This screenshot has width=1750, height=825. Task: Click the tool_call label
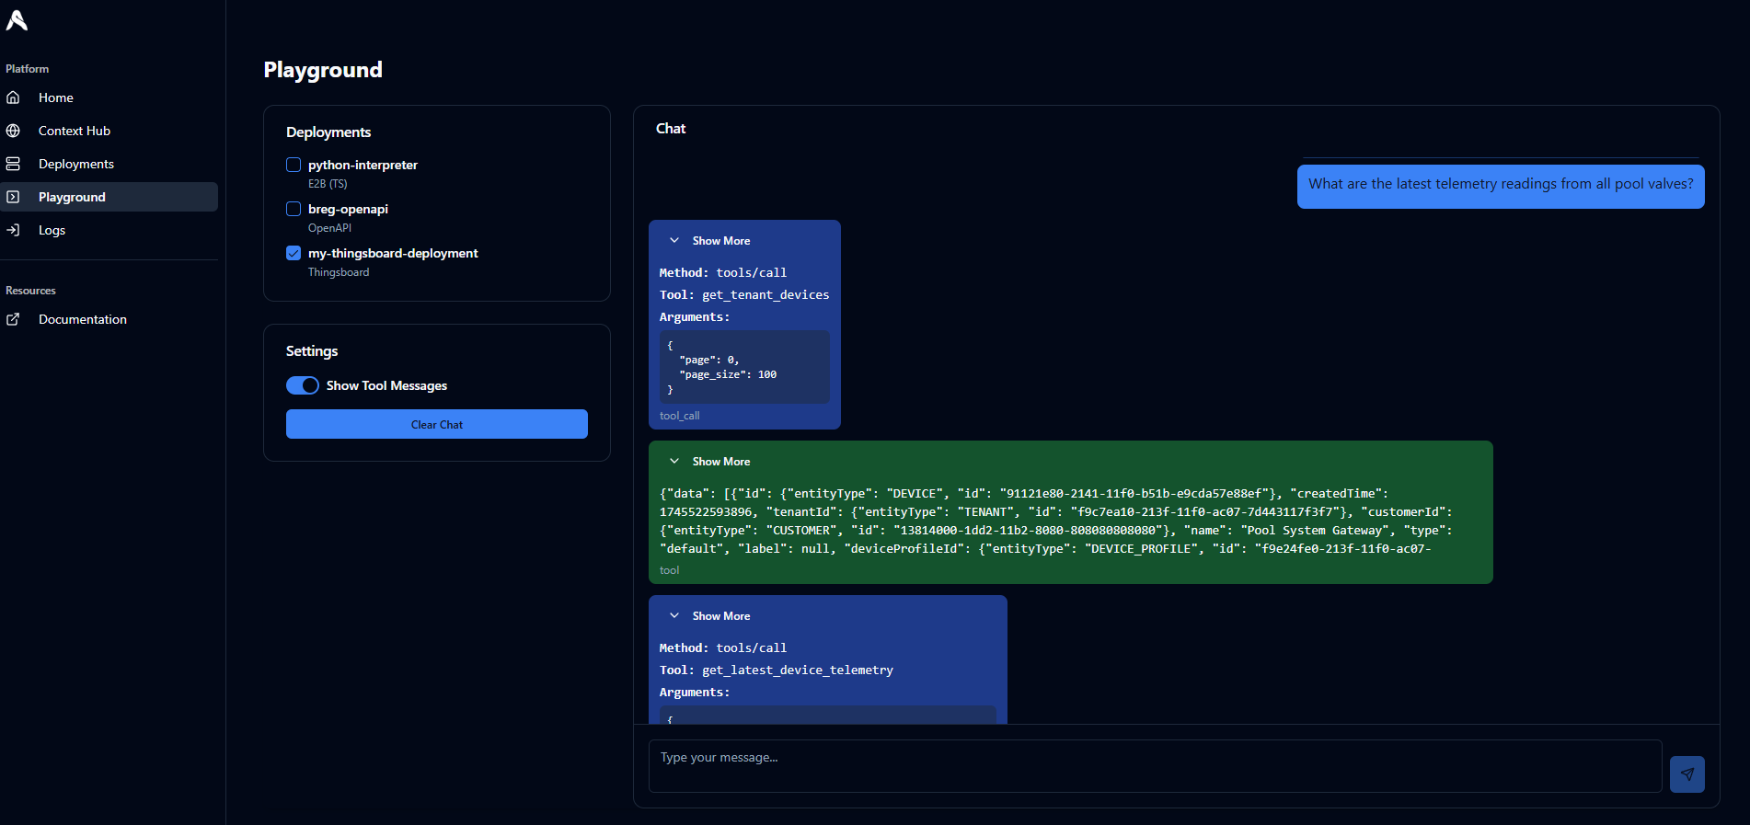click(x=679, y=416)
